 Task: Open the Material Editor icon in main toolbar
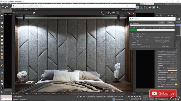pyautogui.click(x=146, y=7)
